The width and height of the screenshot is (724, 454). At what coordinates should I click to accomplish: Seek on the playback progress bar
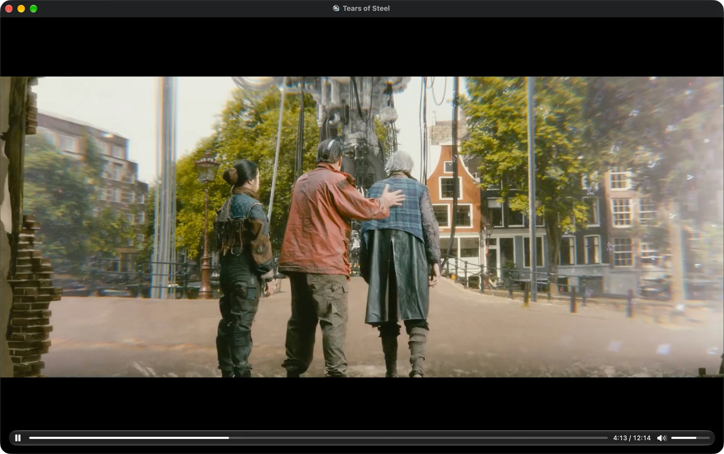(x=318, y=438)
